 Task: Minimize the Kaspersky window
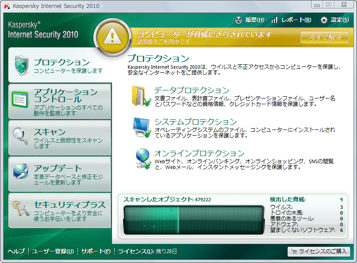tap(317, 5)
